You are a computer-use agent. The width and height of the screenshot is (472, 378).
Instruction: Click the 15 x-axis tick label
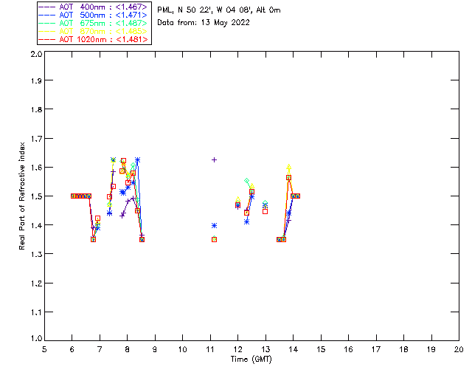coord(321,349)
